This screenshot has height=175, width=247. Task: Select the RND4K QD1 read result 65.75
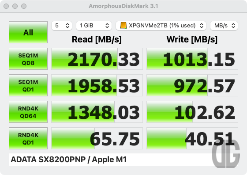point(97,138)
